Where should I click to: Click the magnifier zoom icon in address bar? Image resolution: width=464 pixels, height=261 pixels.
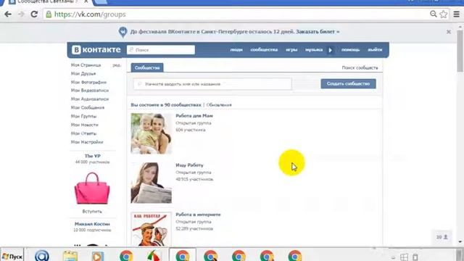(x=434, y=14)
